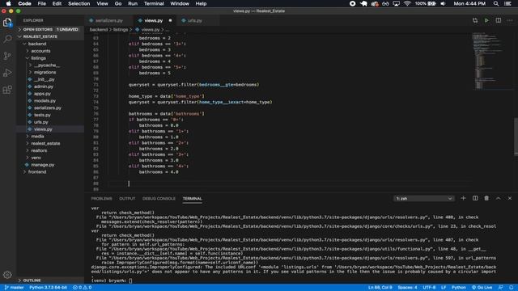Switch to the Problems panel tab
Screen dimensions: 518x291
pos(101,199)
